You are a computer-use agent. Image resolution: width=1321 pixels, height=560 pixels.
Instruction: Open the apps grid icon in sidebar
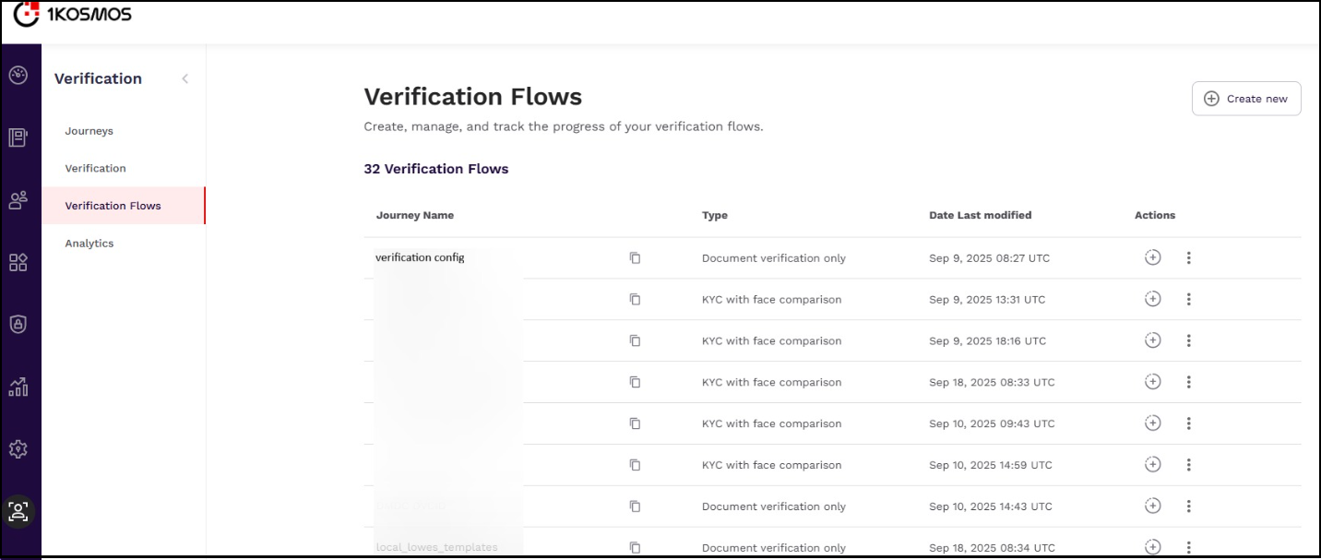coord(18,262)
